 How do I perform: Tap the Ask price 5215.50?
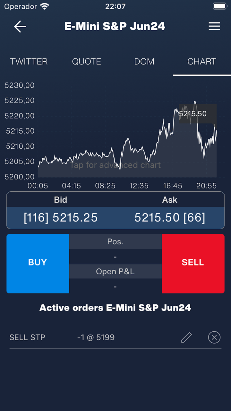click(169, 218)
